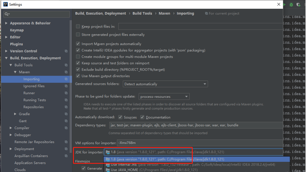Viewport: 306px width, 172px height.
Task: Click the project-scope icon on the Gradle row
Action: coord(66,114)
